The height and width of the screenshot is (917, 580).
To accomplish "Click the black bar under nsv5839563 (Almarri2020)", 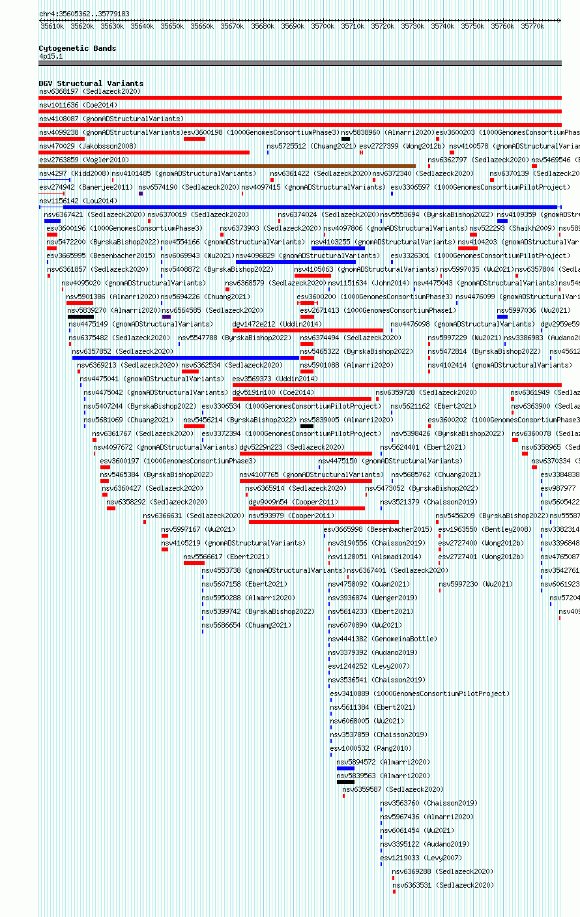I will coord(345,782).
